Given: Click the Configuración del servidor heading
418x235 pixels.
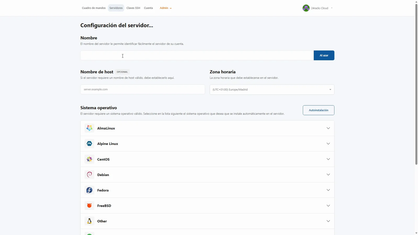Looking at the screenshot, I should [117, 25].
